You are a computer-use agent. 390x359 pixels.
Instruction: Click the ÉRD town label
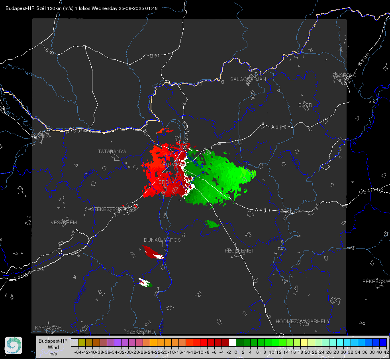click(163, 182)
